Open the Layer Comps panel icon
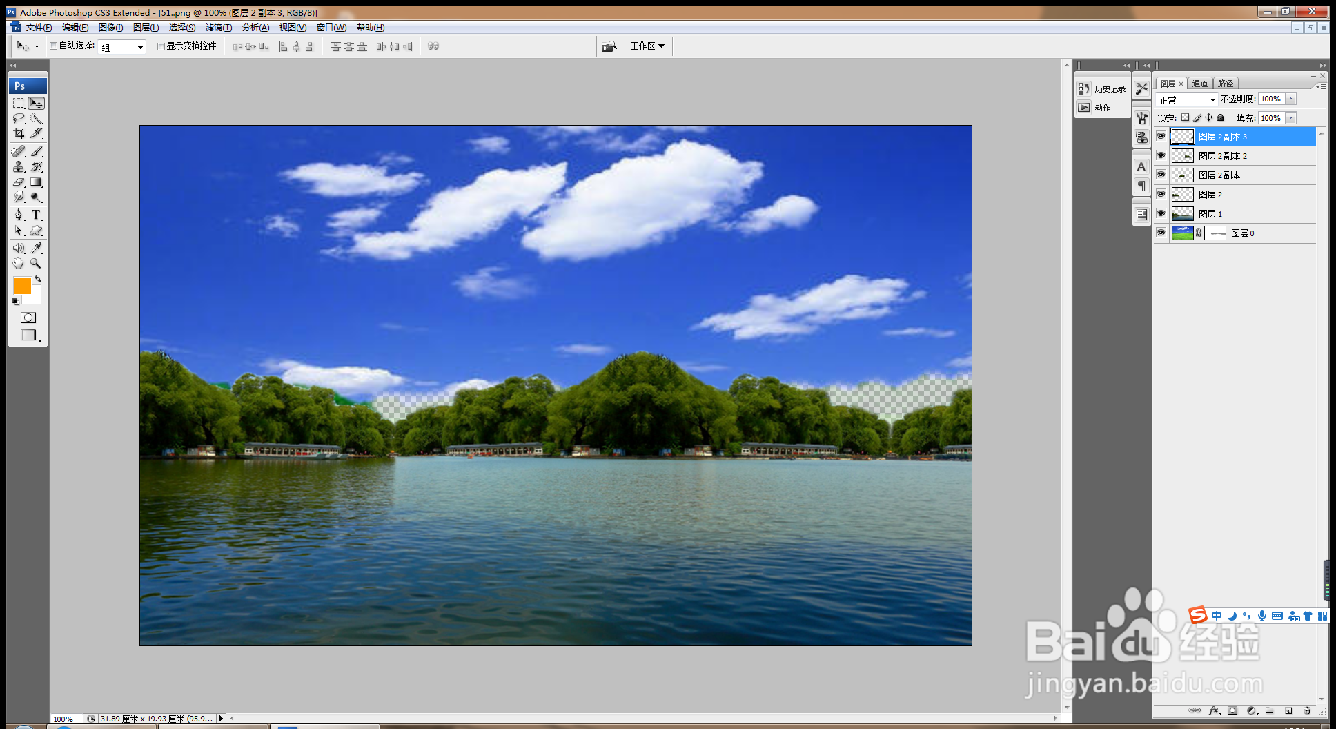 [1142, 215]
